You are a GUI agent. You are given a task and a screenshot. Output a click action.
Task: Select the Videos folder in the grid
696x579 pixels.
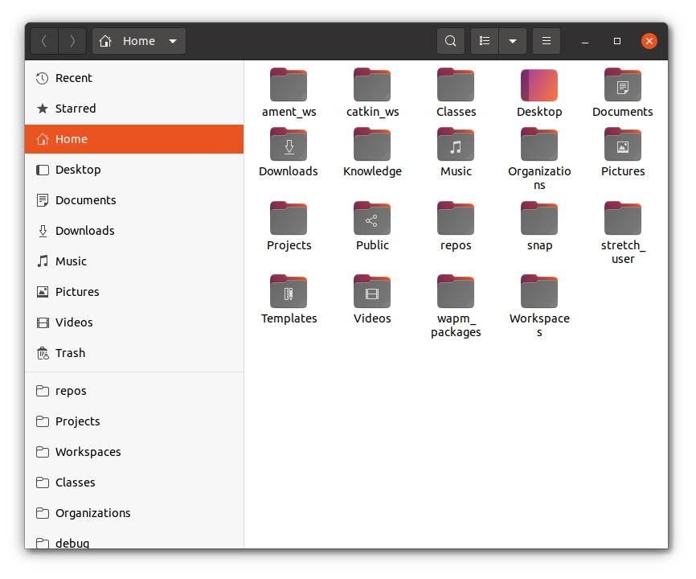click(x=372, y=300)
